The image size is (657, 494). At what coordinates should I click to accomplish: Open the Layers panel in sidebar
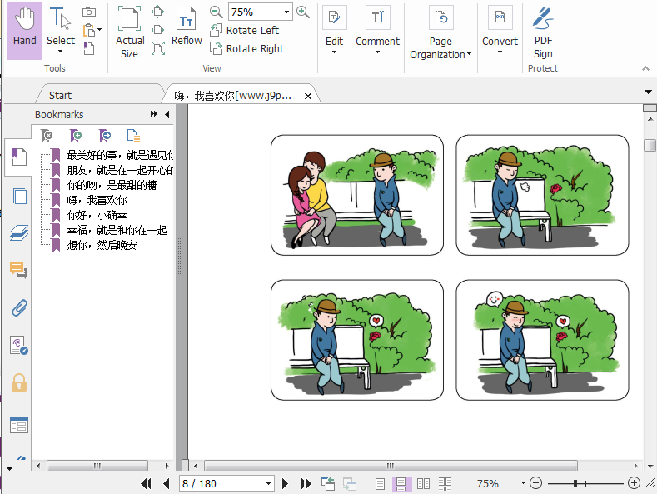[18, 233]
